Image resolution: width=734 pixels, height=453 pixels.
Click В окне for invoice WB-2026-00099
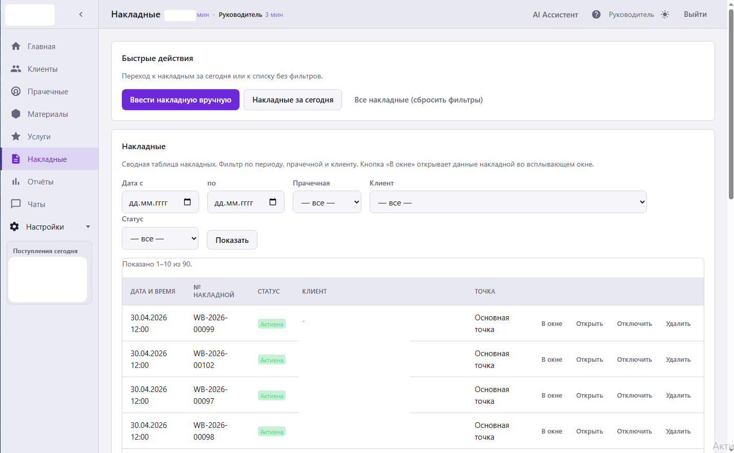(x=552, y=323)
